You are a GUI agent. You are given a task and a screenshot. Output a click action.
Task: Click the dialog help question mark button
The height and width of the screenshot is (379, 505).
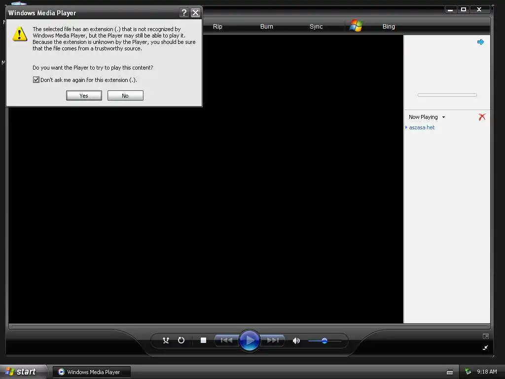[184, 12]
